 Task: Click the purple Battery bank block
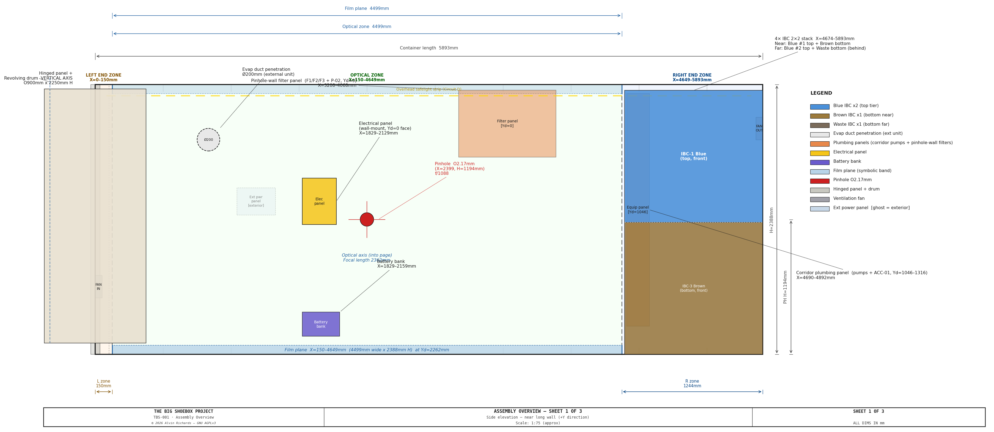coord(321,324)
